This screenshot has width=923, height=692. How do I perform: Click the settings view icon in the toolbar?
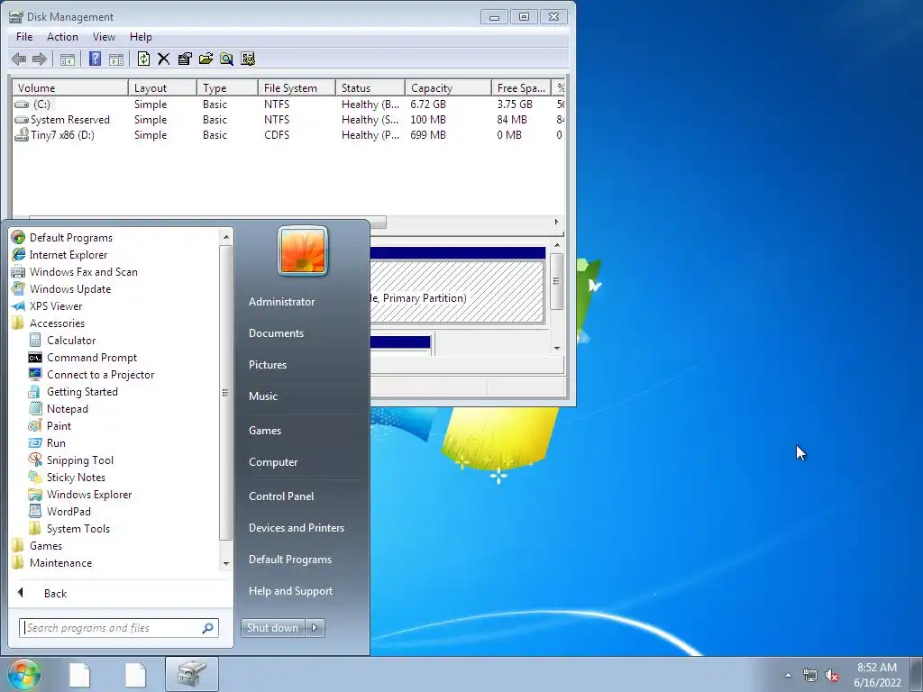click(x=248, y=59)
